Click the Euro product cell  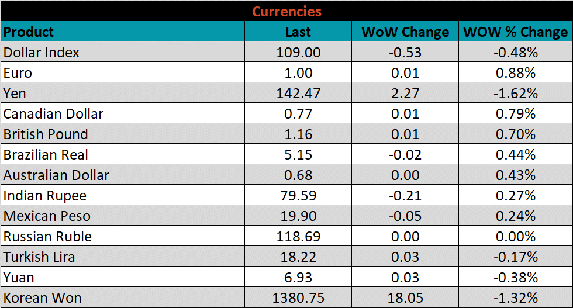coord(18,73)
